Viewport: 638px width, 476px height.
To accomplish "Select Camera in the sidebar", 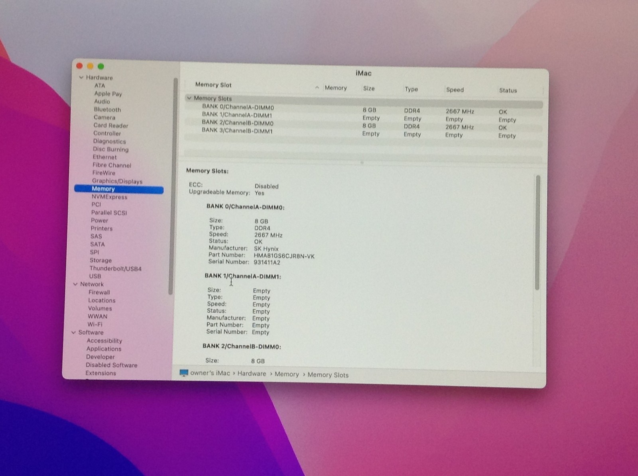I will pos(104,118).
